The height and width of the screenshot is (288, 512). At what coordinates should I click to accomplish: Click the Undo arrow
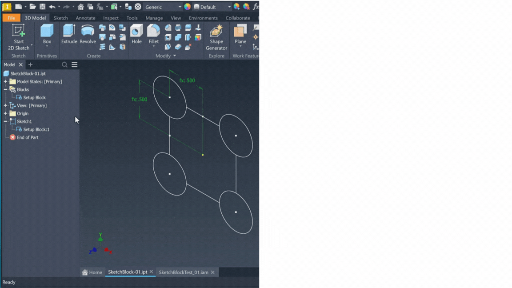pyautogui.click(x=52, y=7)
